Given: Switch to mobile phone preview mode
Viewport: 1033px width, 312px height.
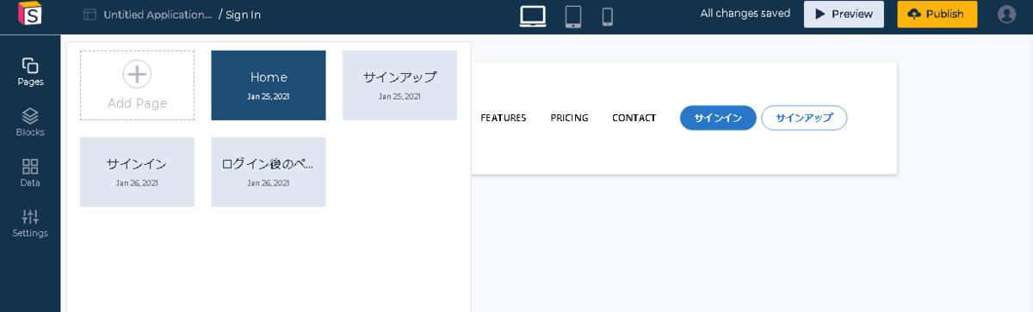Looking at the screenshot, I should tap(607, 15).
